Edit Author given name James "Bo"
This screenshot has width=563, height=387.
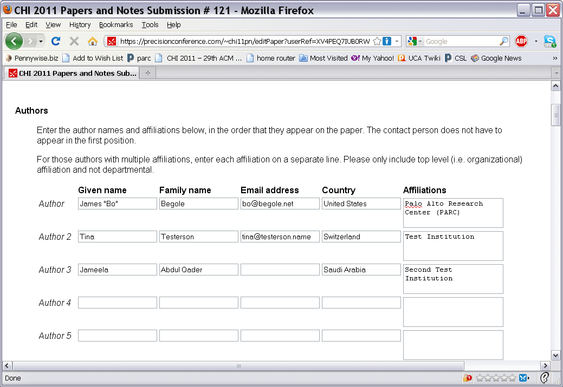118,204
